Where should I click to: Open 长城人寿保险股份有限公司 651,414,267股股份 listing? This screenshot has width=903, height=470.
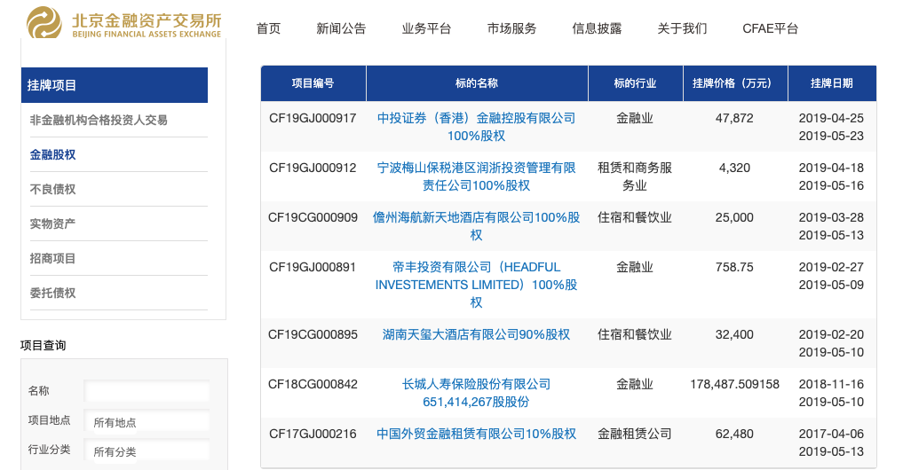(x=476, y=393)
